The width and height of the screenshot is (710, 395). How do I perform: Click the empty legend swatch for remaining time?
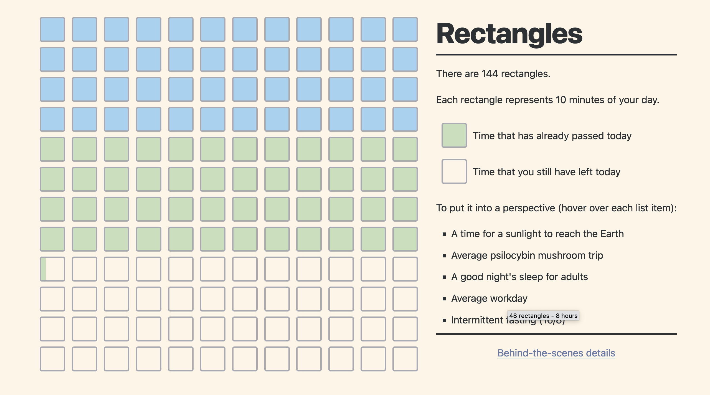pyautogui.click(x=454, y=172)
